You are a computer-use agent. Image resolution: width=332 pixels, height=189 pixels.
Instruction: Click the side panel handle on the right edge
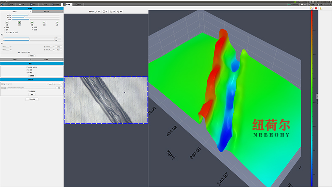point(317,96)
